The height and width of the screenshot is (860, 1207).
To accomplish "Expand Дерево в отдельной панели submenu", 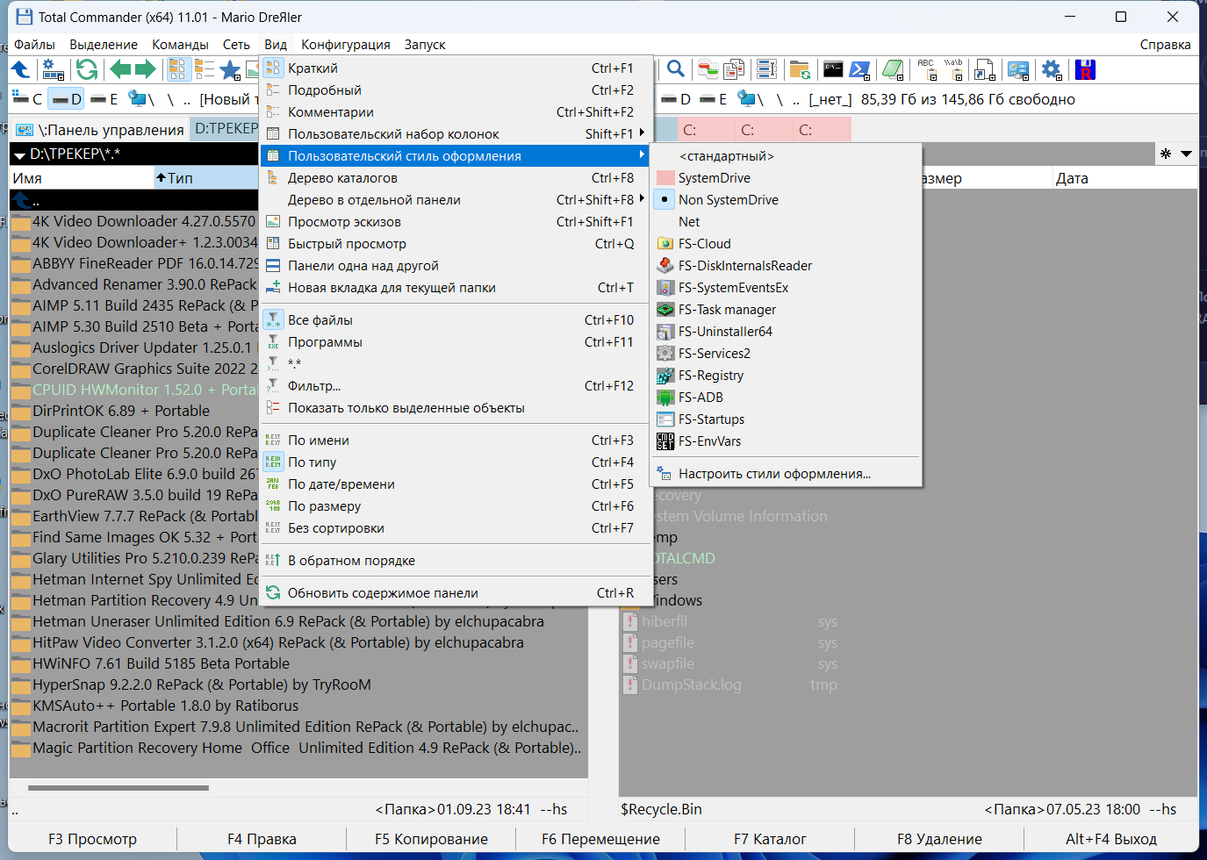I will 458,199.
